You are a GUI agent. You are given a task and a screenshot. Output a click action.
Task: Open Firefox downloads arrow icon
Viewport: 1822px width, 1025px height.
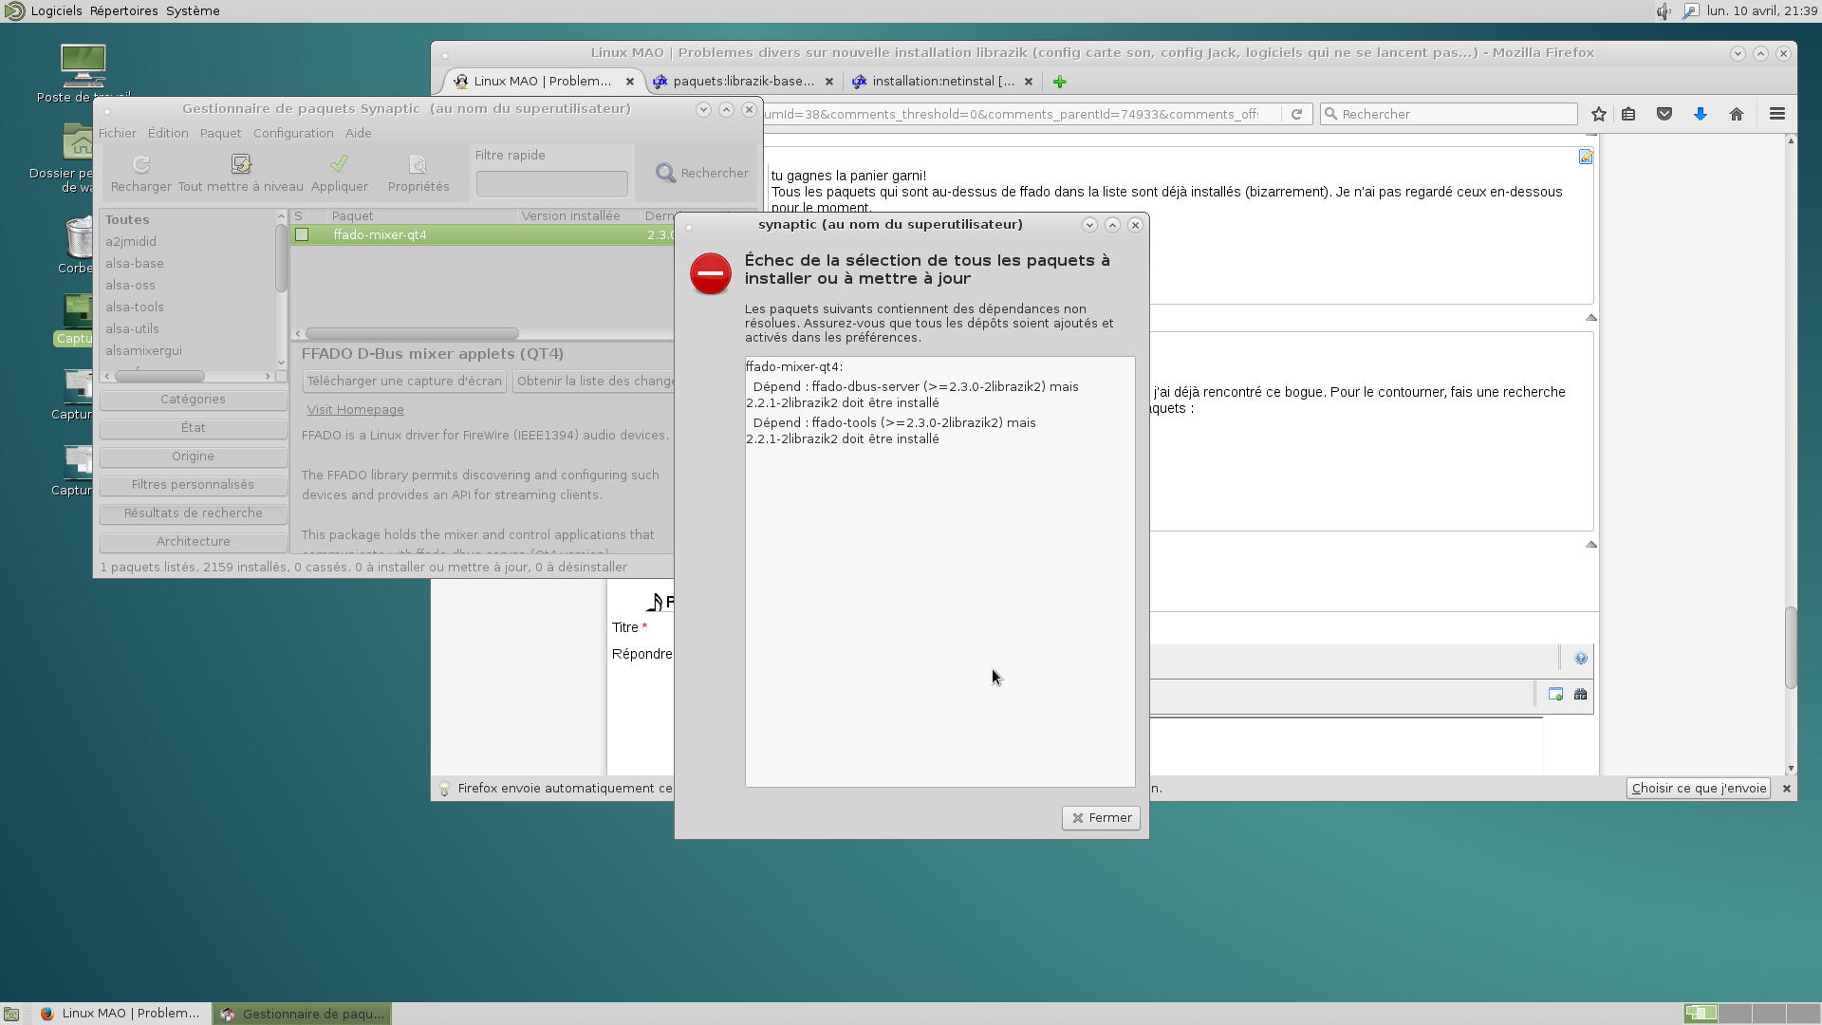point(1701,114)
